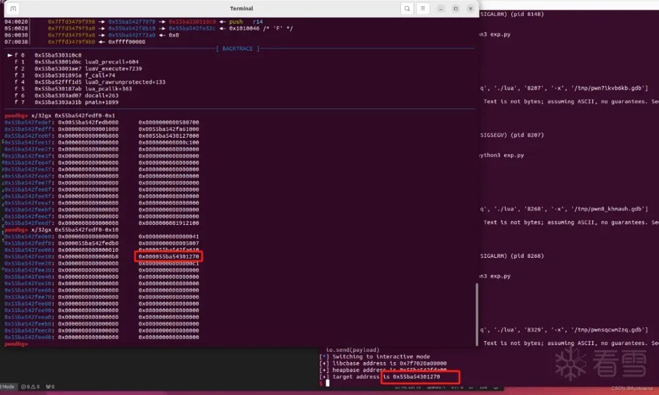The image size is (659, 395).
Task: Click stack value 0xffff00000
Action: tap(127, 42)
